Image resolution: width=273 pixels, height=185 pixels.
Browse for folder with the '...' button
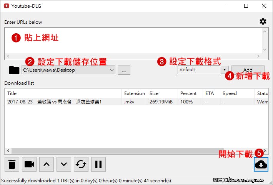(124, 70)
